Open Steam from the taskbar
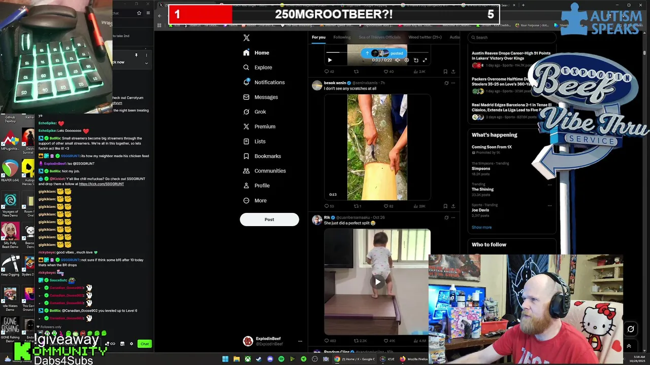The image size is (650, 365). [259, 359]
